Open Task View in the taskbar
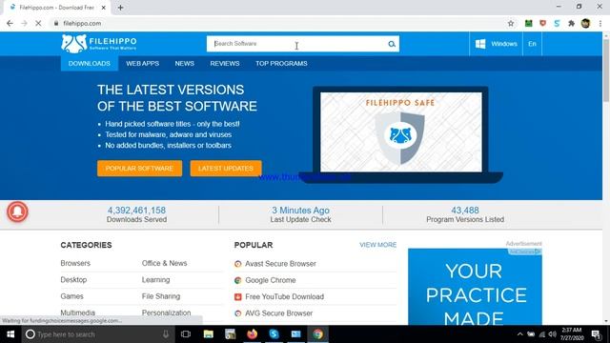Image resolution: width=610 pixels, height=343 pixels. (x=186, y=334)
